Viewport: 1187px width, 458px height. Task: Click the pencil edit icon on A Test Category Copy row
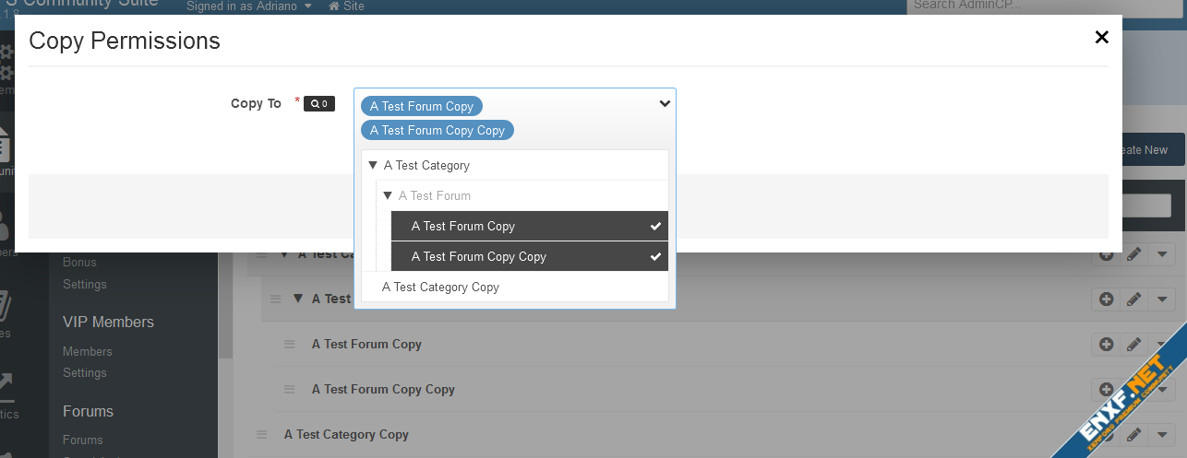pos(1133,435)
